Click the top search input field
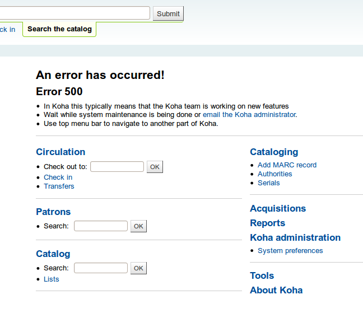 (x=75, y=13)
